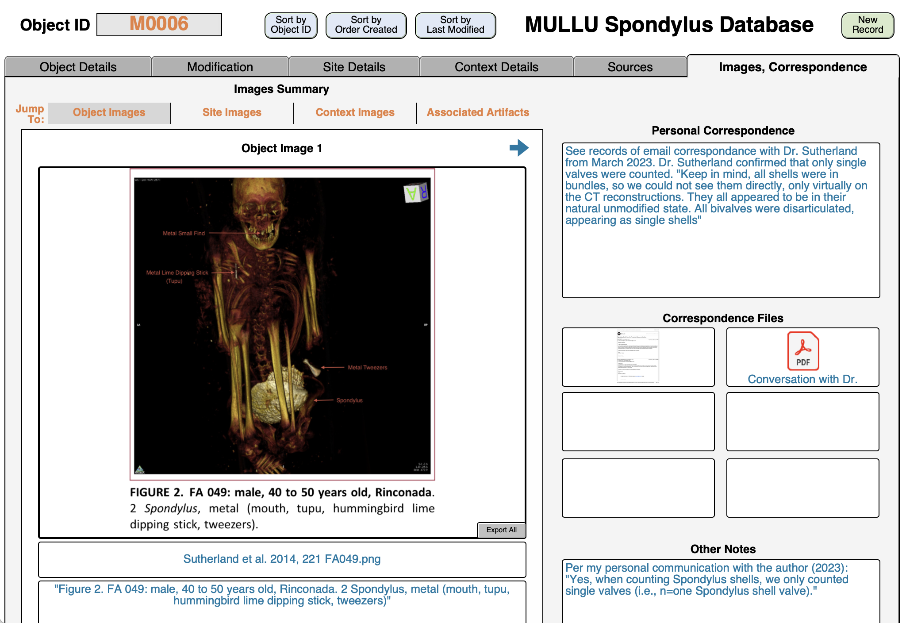Go to the Site Details tab
The image size is (906, 623).
click(x=354, y=67)
